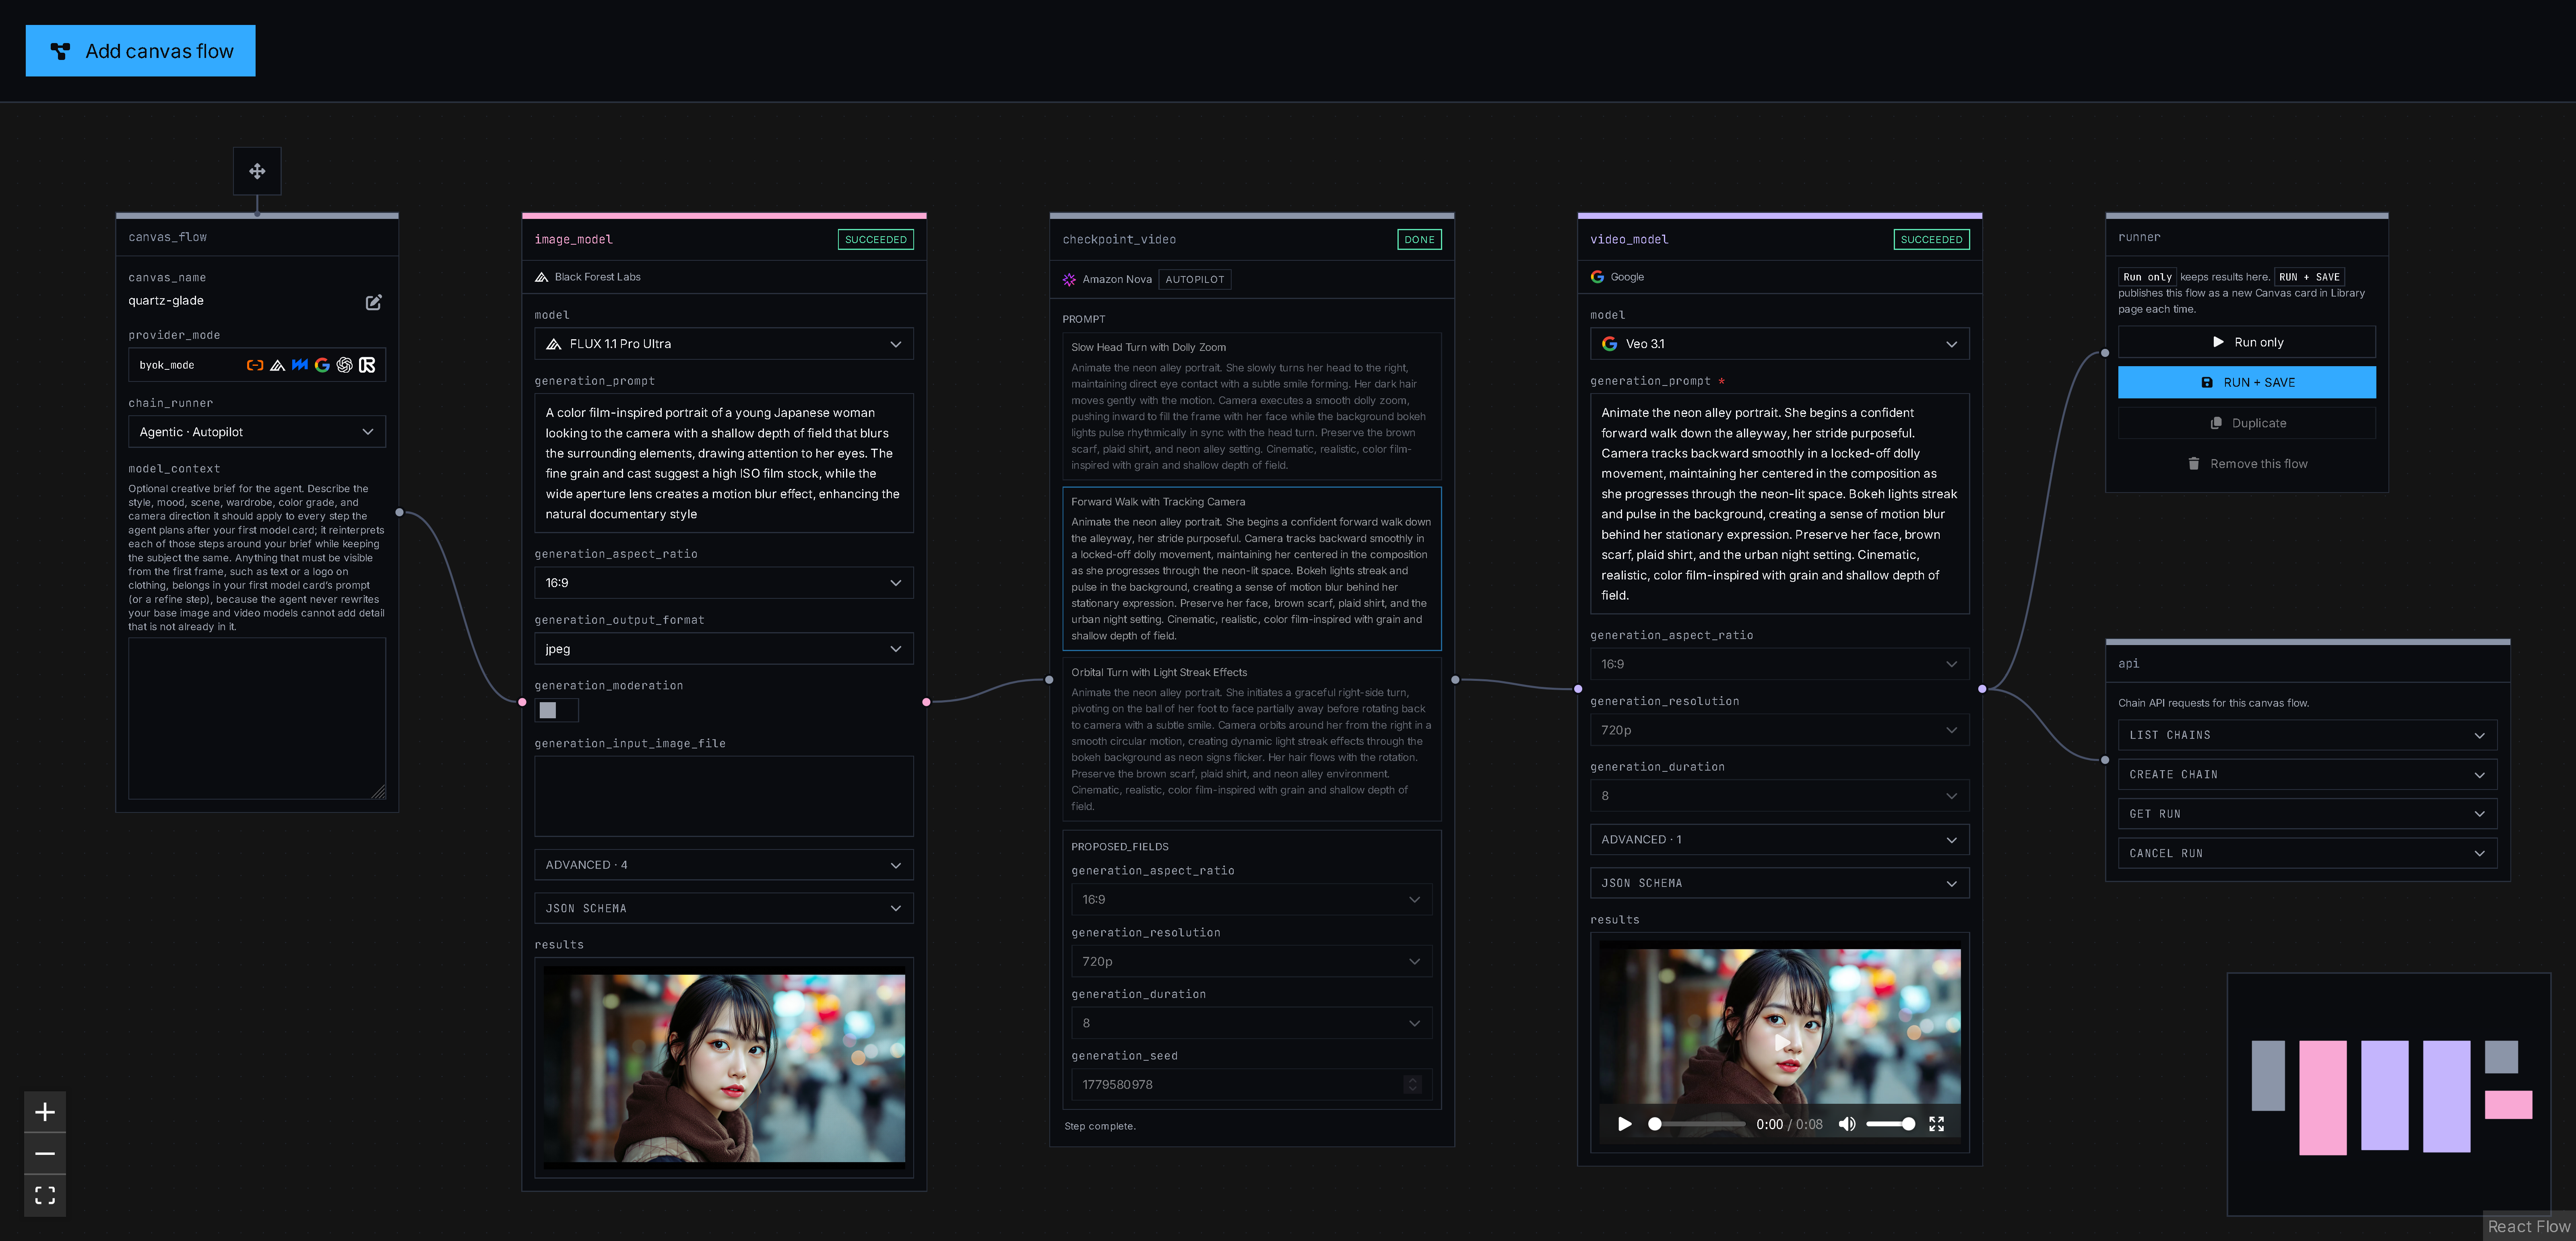Expand the GET RUN API section
Image resolution: width=2576 pixels, height=1241 pixels.
click(x=2308, y=814)
